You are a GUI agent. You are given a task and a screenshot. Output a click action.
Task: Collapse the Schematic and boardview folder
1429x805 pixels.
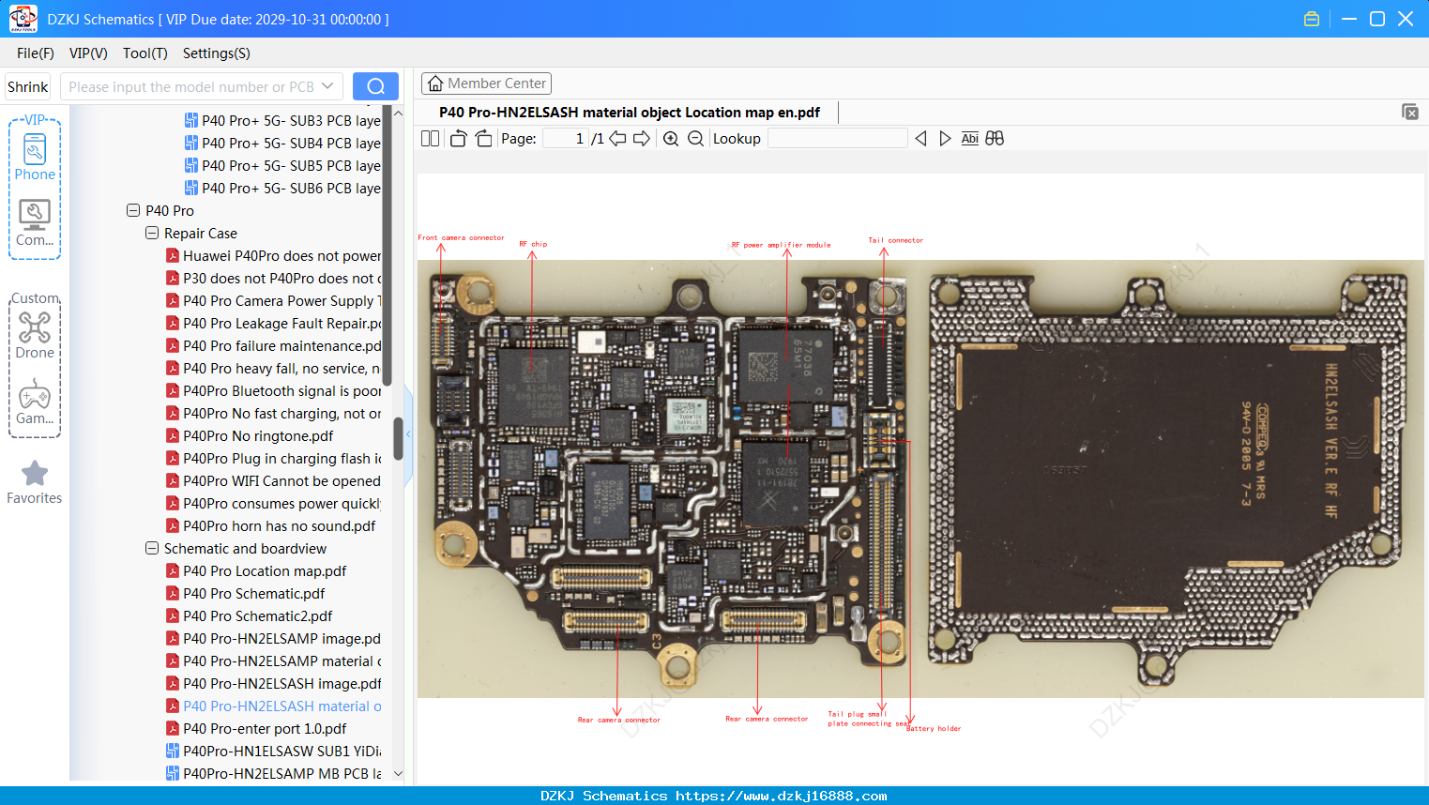tap(152, 548)
